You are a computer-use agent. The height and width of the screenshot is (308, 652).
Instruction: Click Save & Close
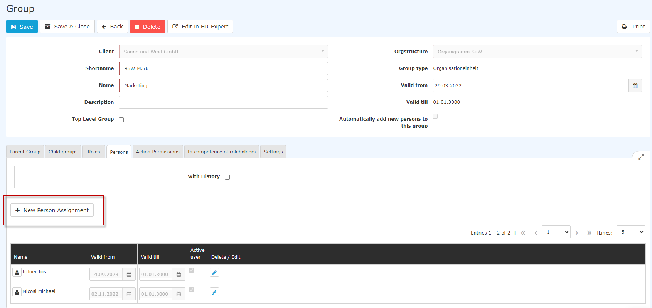tap(67, 27)
